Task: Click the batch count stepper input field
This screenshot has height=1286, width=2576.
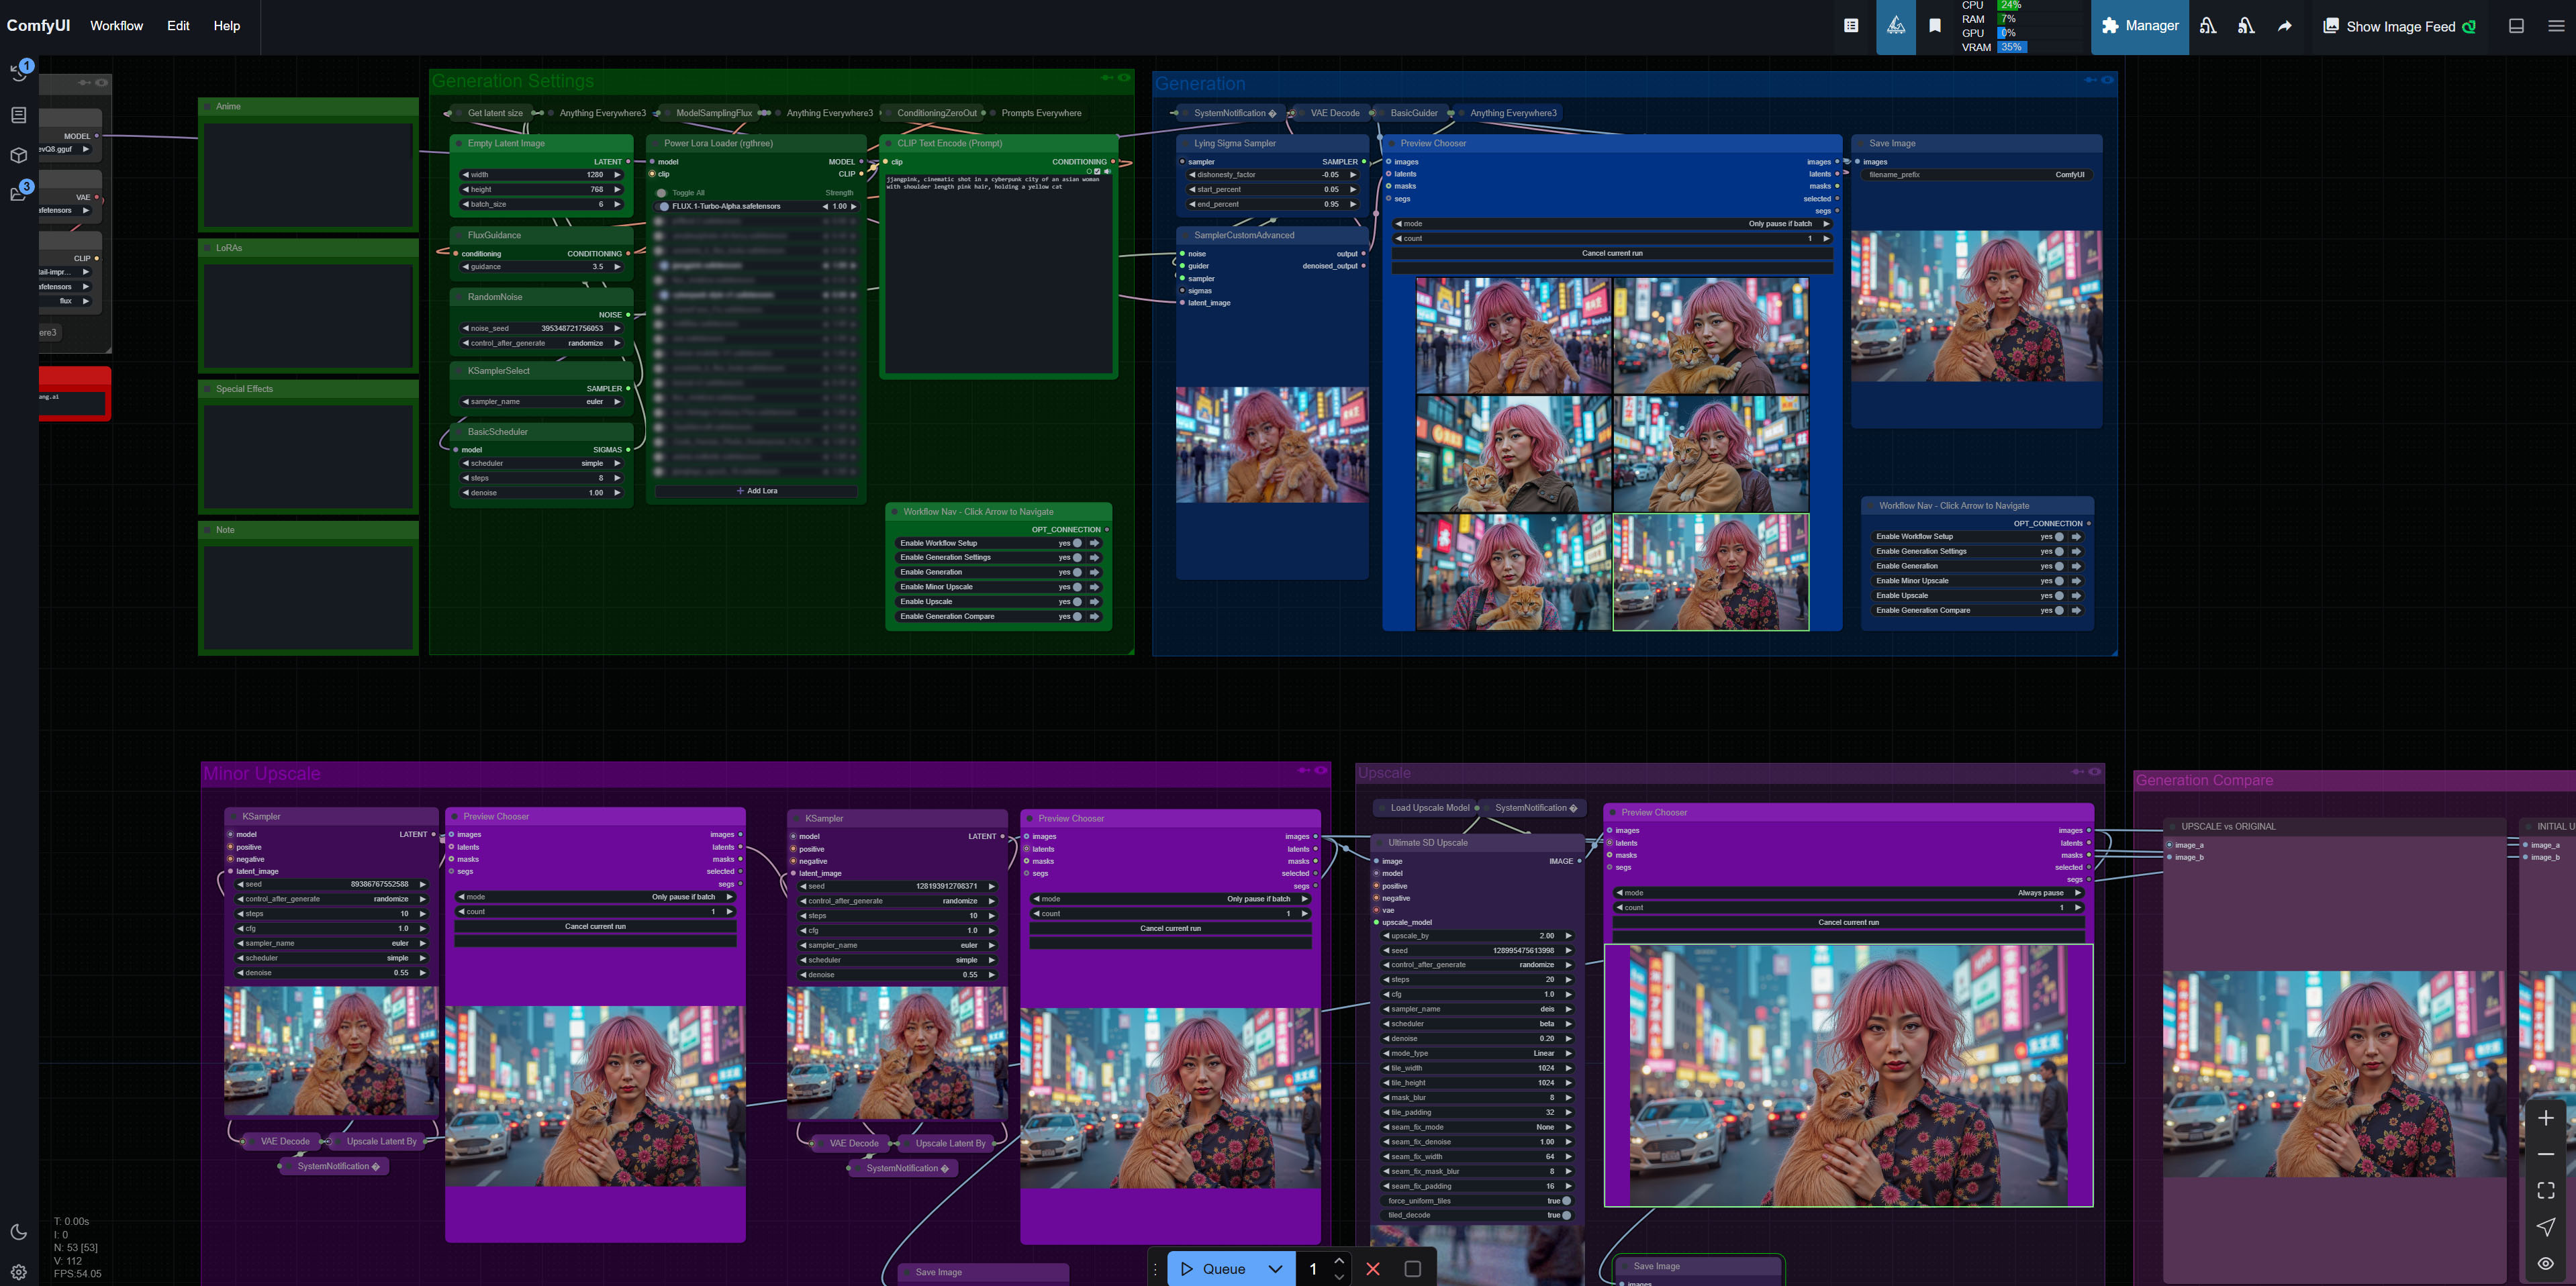Action: [1315, 1267]
